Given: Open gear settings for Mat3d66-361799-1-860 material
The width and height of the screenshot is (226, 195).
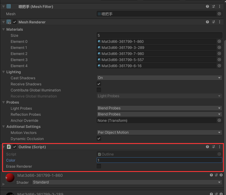Looking at the screenshot, I should 221,175.
